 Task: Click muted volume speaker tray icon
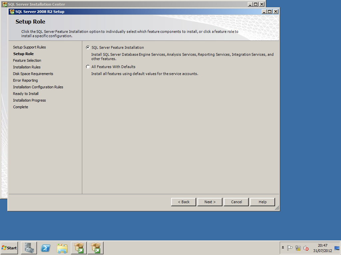[x=306, y=248]
